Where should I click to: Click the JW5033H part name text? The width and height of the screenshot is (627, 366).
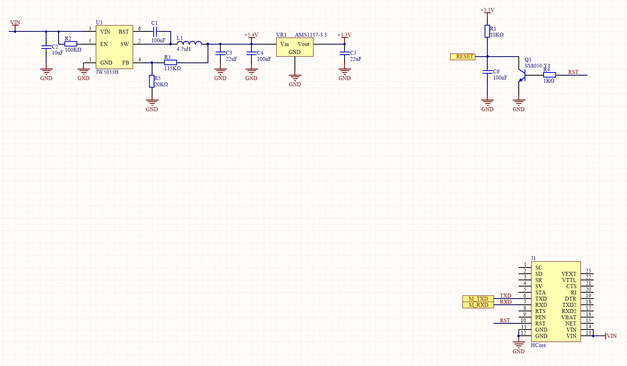tap(107, 72)
